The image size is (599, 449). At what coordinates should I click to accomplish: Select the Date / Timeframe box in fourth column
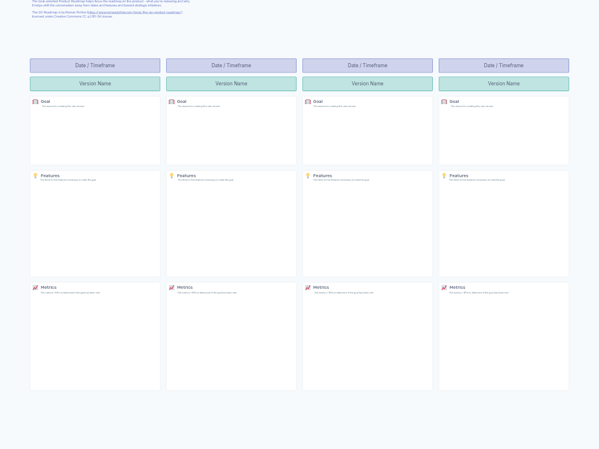point(504,65)
